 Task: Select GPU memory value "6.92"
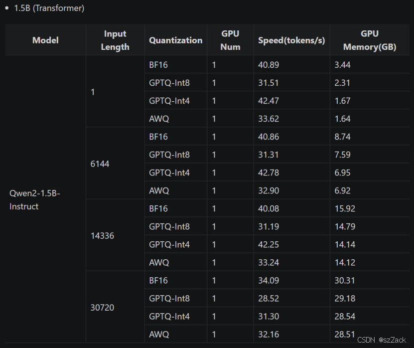pos(342,190)
